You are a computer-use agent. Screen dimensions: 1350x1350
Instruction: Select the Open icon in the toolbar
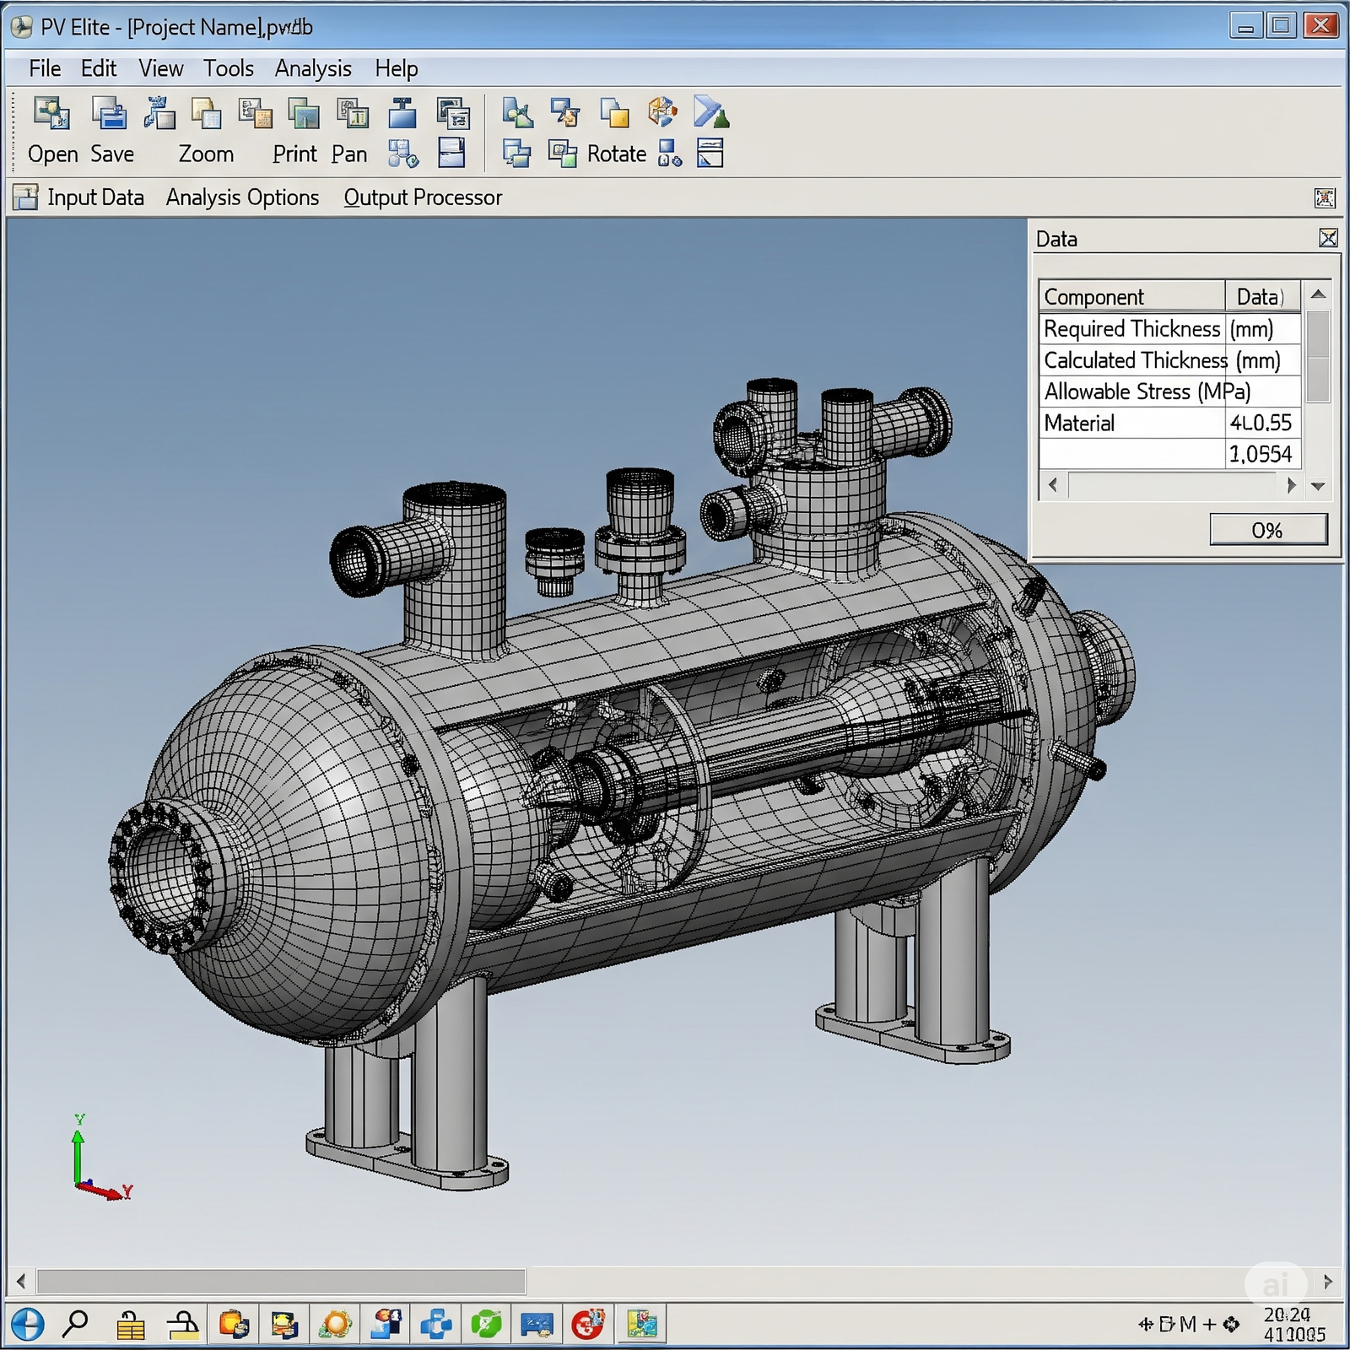point(51,112)
